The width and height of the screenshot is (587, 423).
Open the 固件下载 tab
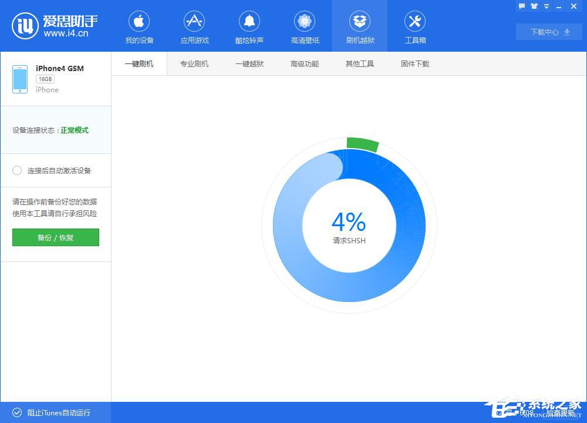[415, 63]
